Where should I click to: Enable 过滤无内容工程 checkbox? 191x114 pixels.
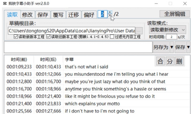pyautogui.click(x=125, y=37)
